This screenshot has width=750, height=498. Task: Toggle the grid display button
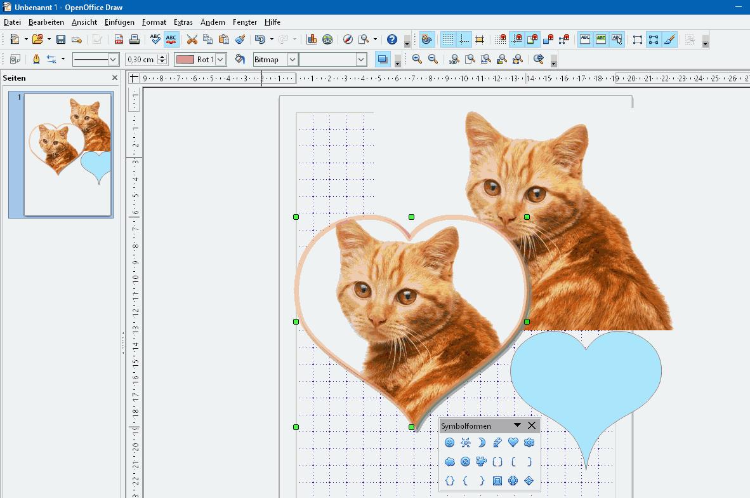(x=448, y=39)
